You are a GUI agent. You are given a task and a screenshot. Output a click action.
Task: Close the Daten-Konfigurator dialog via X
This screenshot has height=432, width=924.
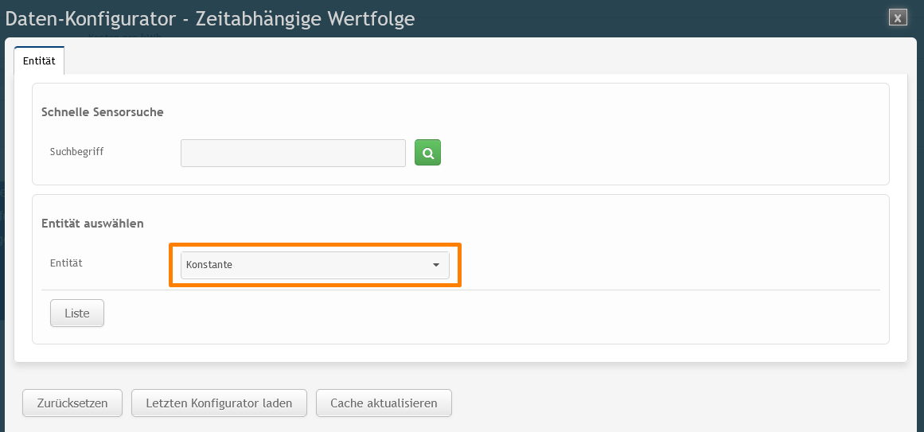pyautogui.click(x=898, y=18)
